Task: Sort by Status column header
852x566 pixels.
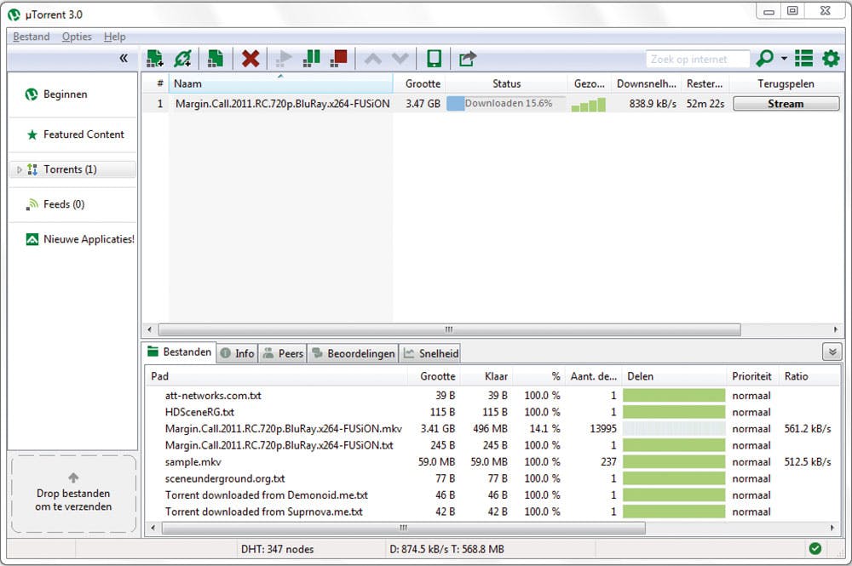Action: pos(506,83)
